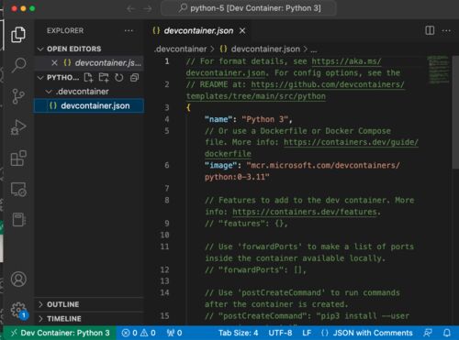Open the aka.ms devcontainer.json link

pyautogui.click(x=346, y=61)
